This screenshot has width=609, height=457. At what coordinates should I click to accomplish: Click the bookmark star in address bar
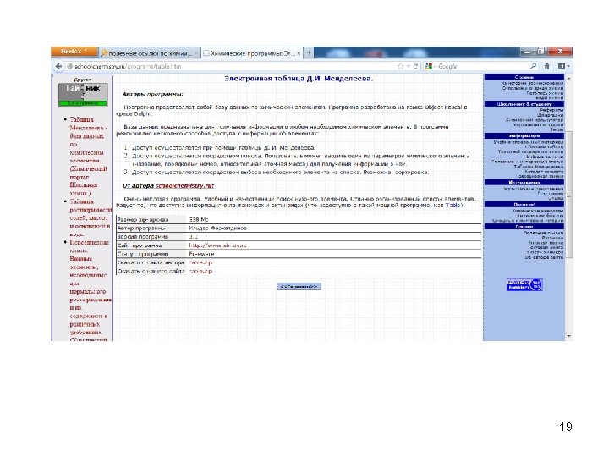coord(400,67)
